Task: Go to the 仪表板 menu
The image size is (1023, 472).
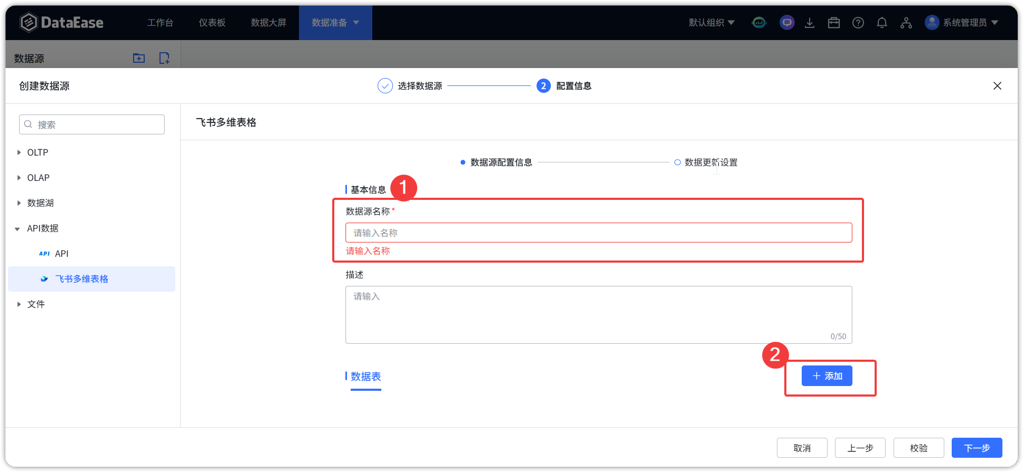Action: tap(212, 23)
